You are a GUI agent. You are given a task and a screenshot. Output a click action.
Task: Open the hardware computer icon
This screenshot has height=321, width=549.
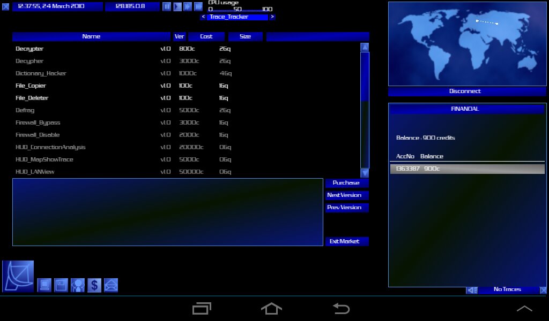point(44,285)
